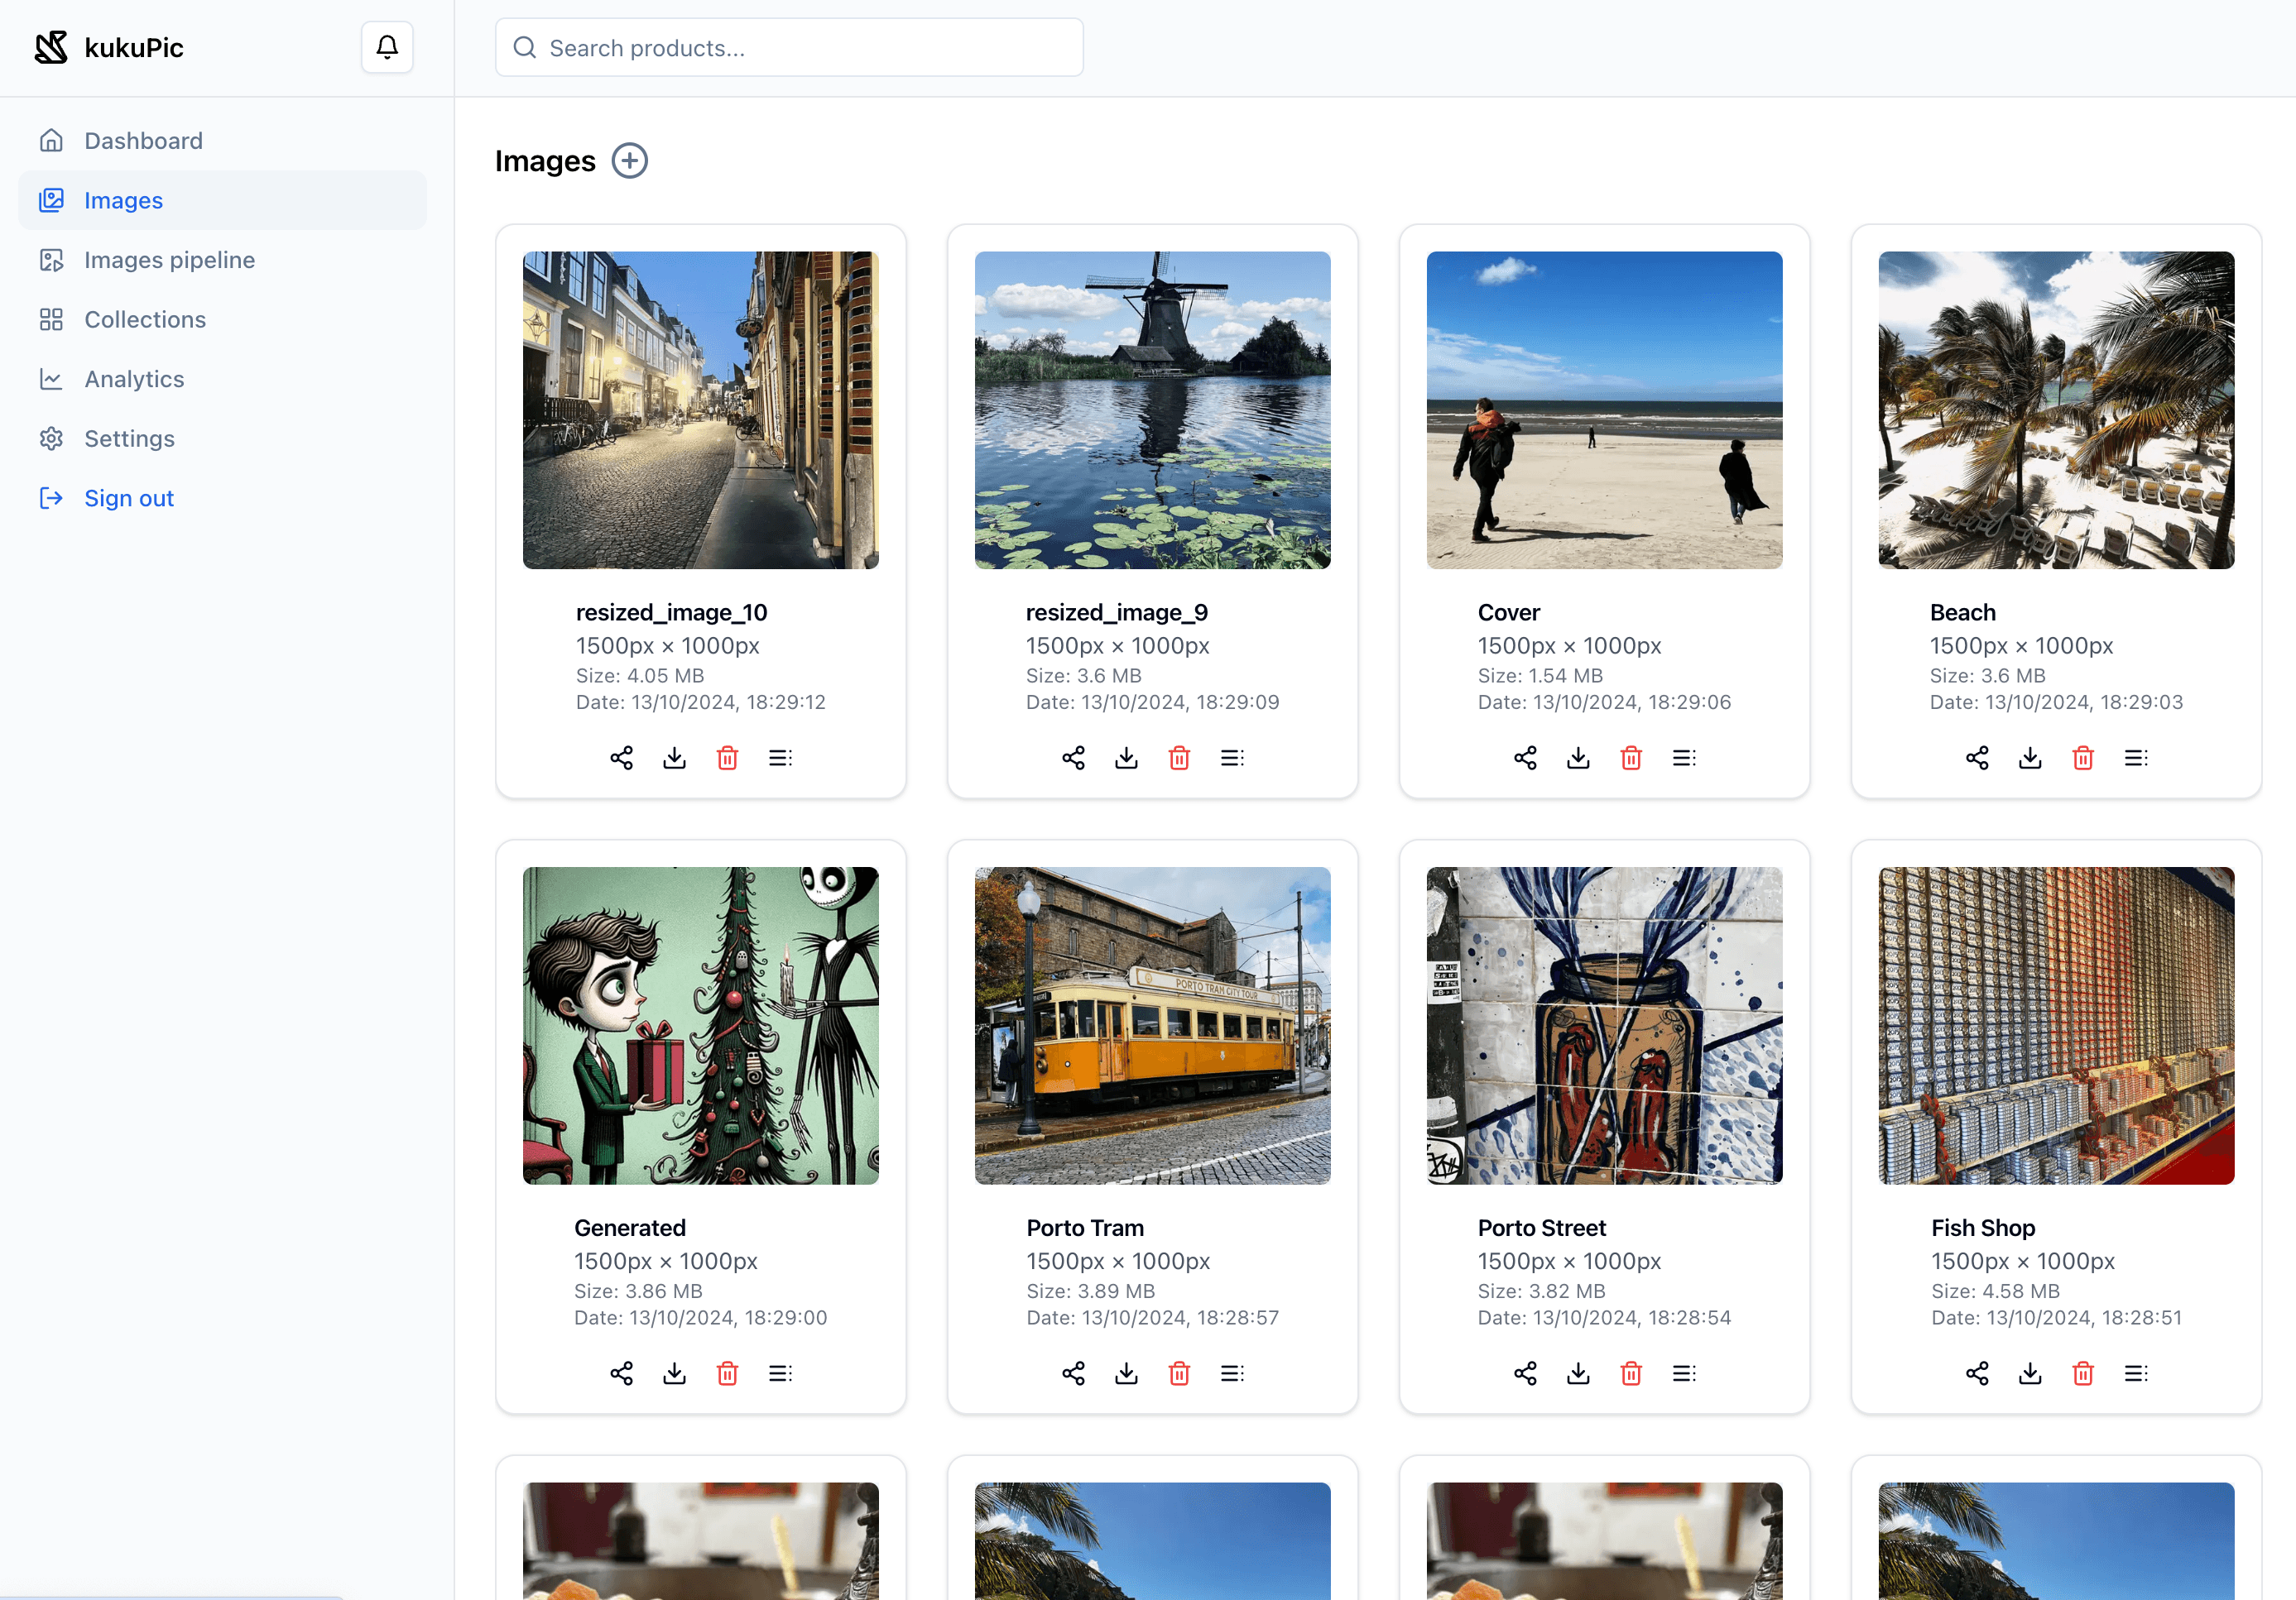The width and height of the screenshot is (2296, 1600).
Task: Open the Beach palm trees thumbnail
Action: click(x=2057, y=410)
